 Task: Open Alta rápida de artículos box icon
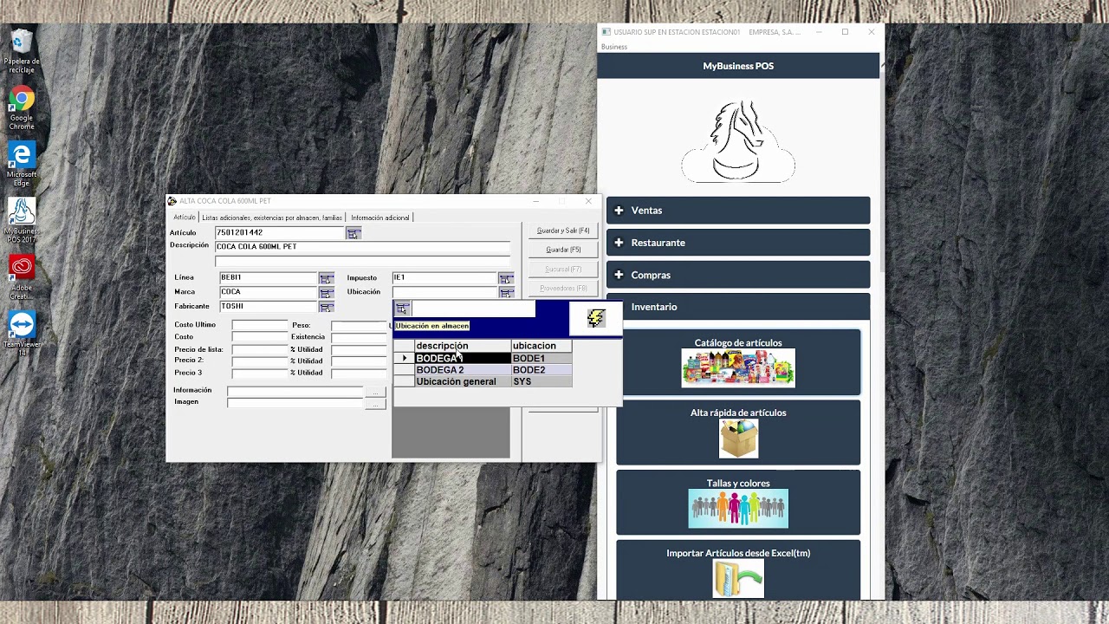pos(738,439)
